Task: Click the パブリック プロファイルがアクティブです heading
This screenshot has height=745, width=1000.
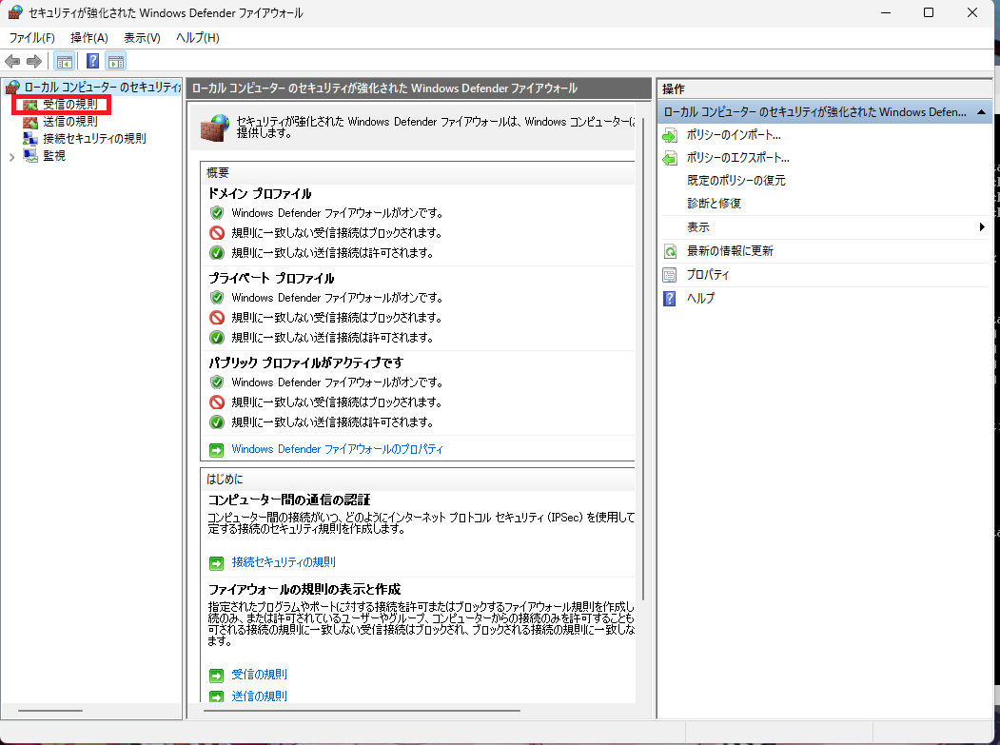Action: coord(305,363)
